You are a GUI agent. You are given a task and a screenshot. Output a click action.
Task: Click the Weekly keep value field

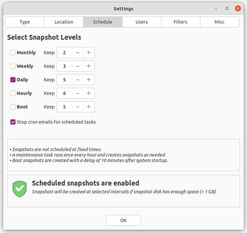[65, 66]
